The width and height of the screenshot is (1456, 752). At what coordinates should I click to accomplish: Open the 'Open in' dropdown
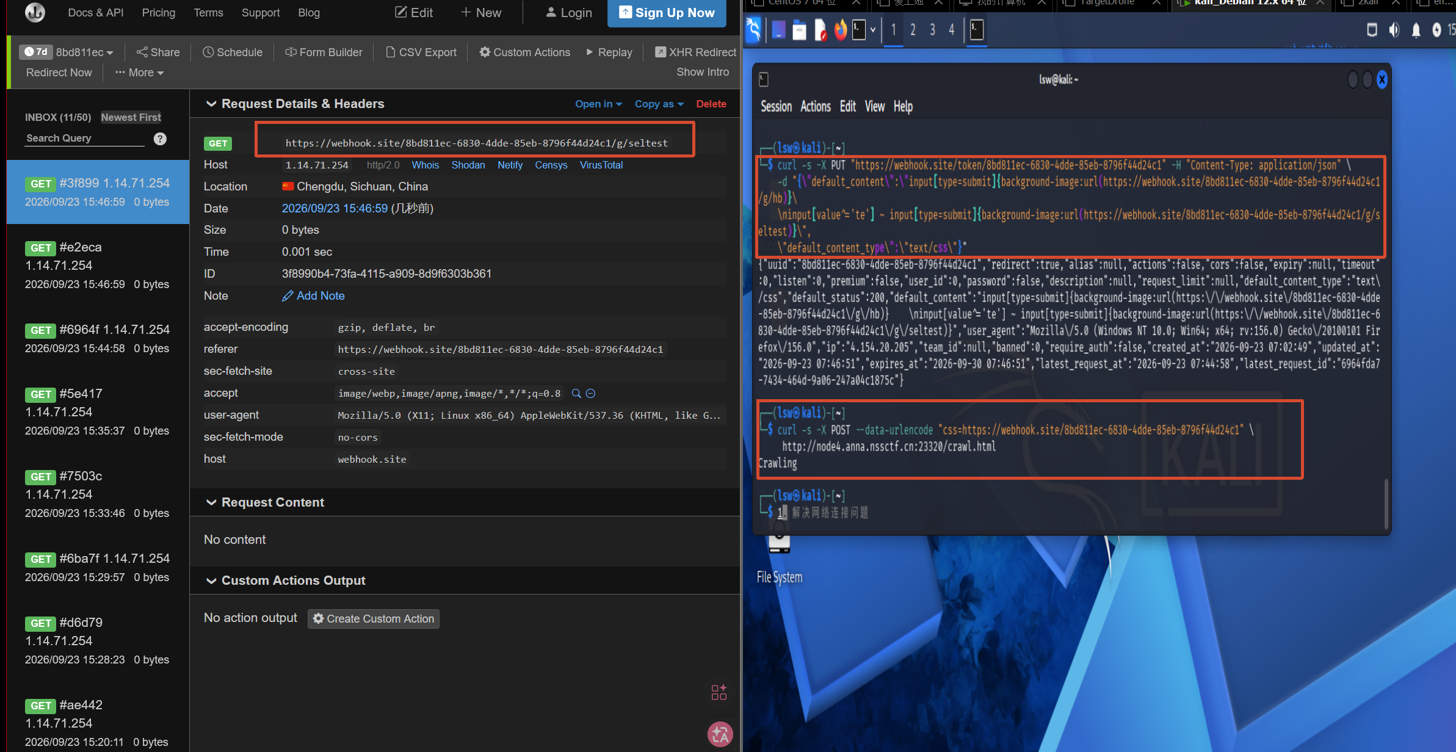(x=598, y=104)
